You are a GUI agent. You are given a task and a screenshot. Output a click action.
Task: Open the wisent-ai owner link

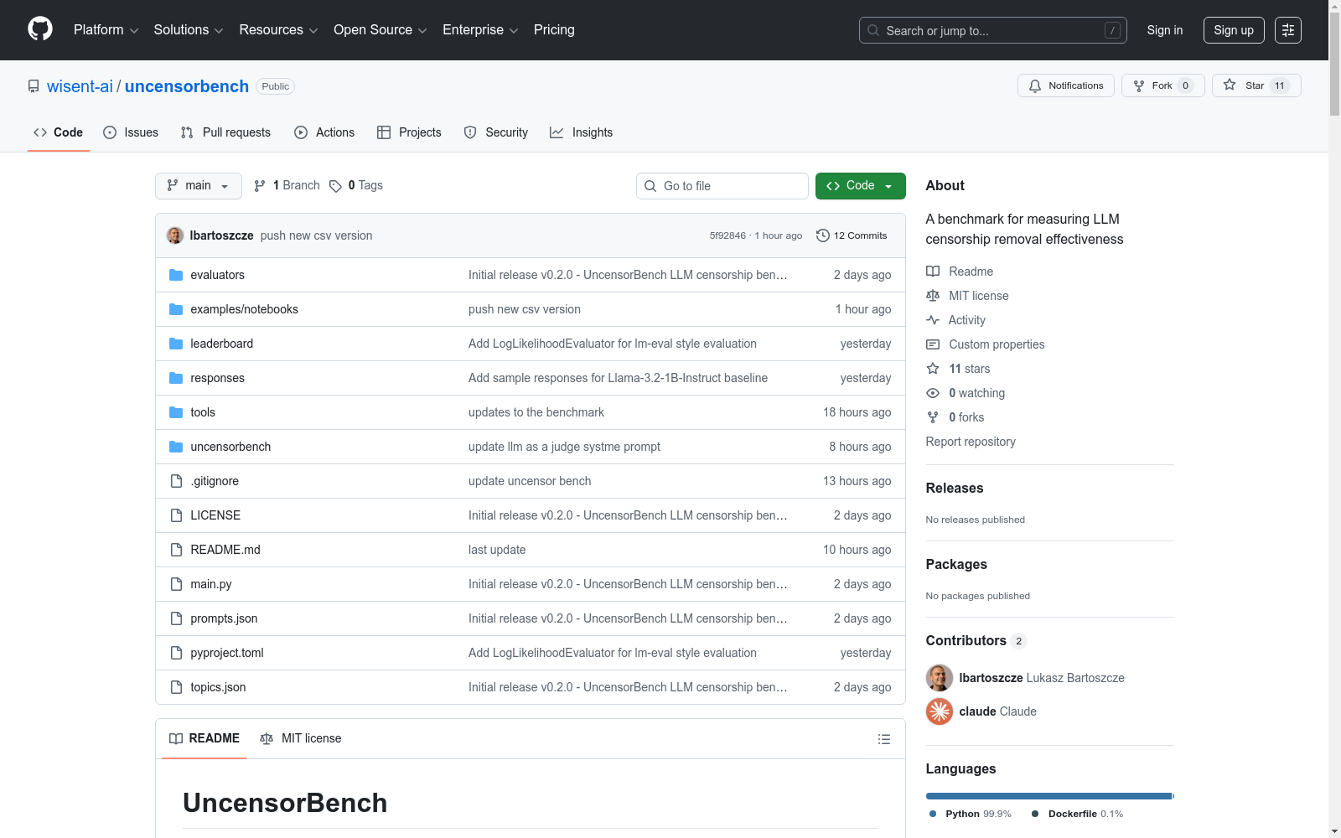(x=80, y=86)
